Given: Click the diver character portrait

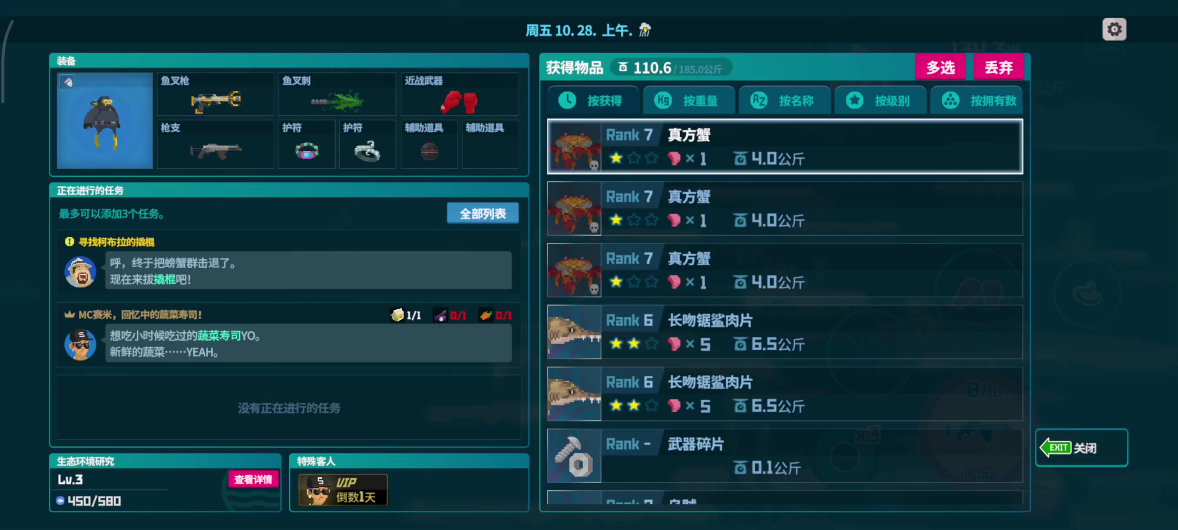Looking at the screenshot, I should (x=105, y=121).
